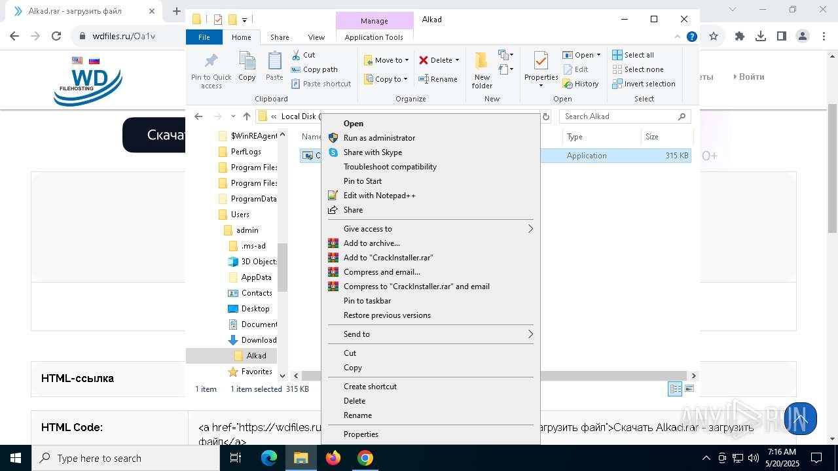Switch to the Share ribbon tab
This screenshot has width=838, height=471.
(280, 37)
